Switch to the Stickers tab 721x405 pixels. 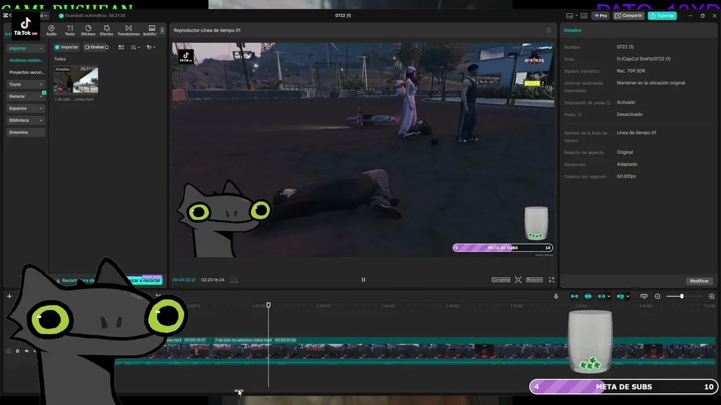(88, 30)
